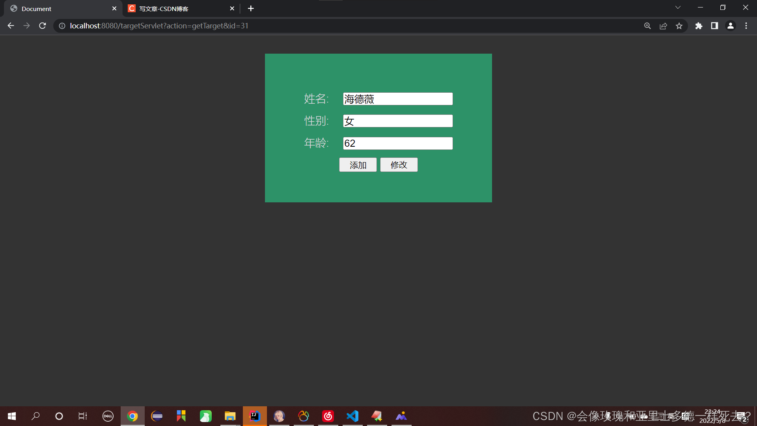Click the 年龄 input showing 62
Viewport: 757px width, 426px height.
(x=397, y=143)
